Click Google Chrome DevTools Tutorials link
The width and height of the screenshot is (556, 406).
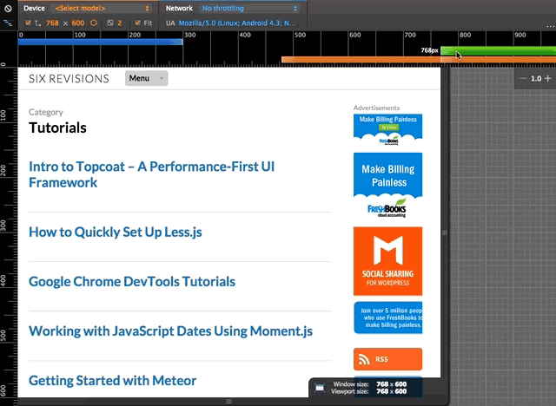(x=132, y=282)
